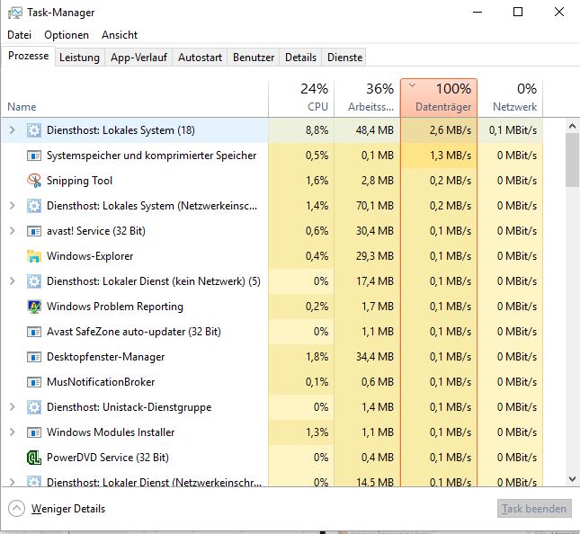580x534 pixels.
Task: Click the PowerDVD Service green icon
Action: 34,458
